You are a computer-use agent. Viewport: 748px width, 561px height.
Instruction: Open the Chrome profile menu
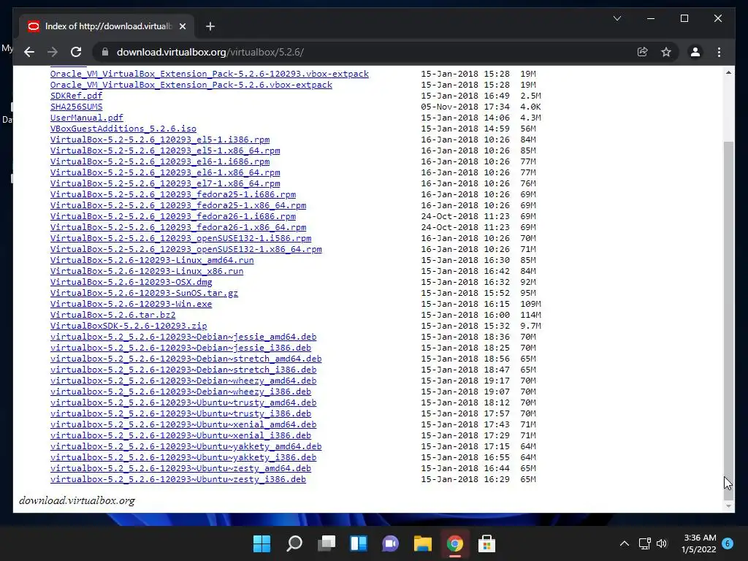click(695, 52)
